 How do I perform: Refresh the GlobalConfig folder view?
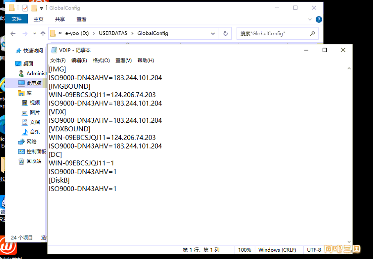[226, 34]
